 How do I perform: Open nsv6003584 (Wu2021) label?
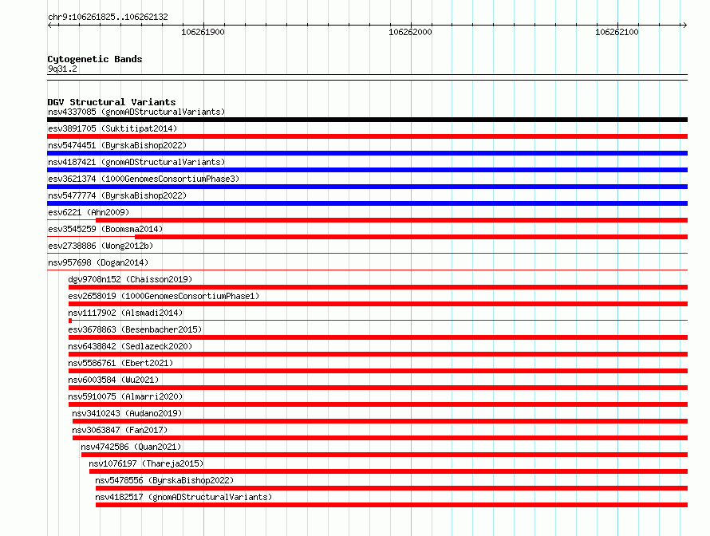113,380
